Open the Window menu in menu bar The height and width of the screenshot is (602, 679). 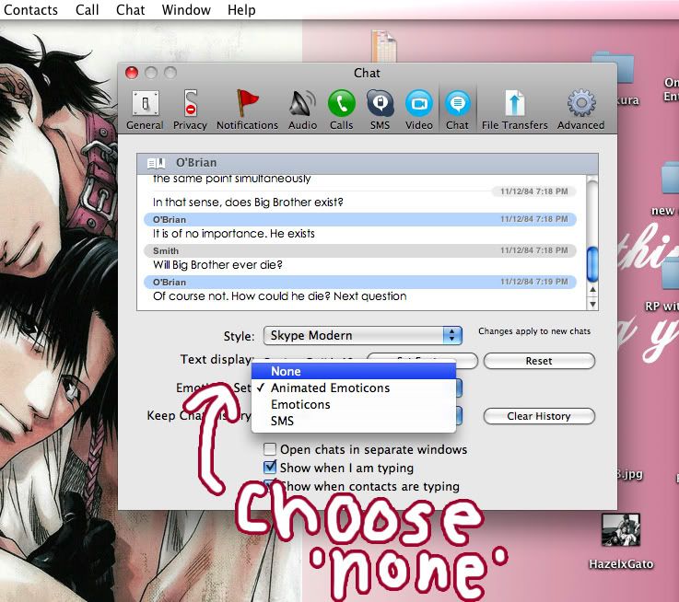click(186, 9)
